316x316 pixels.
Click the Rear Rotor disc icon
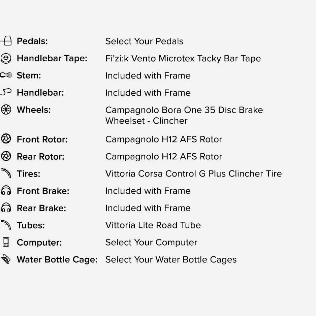(6, 156)
